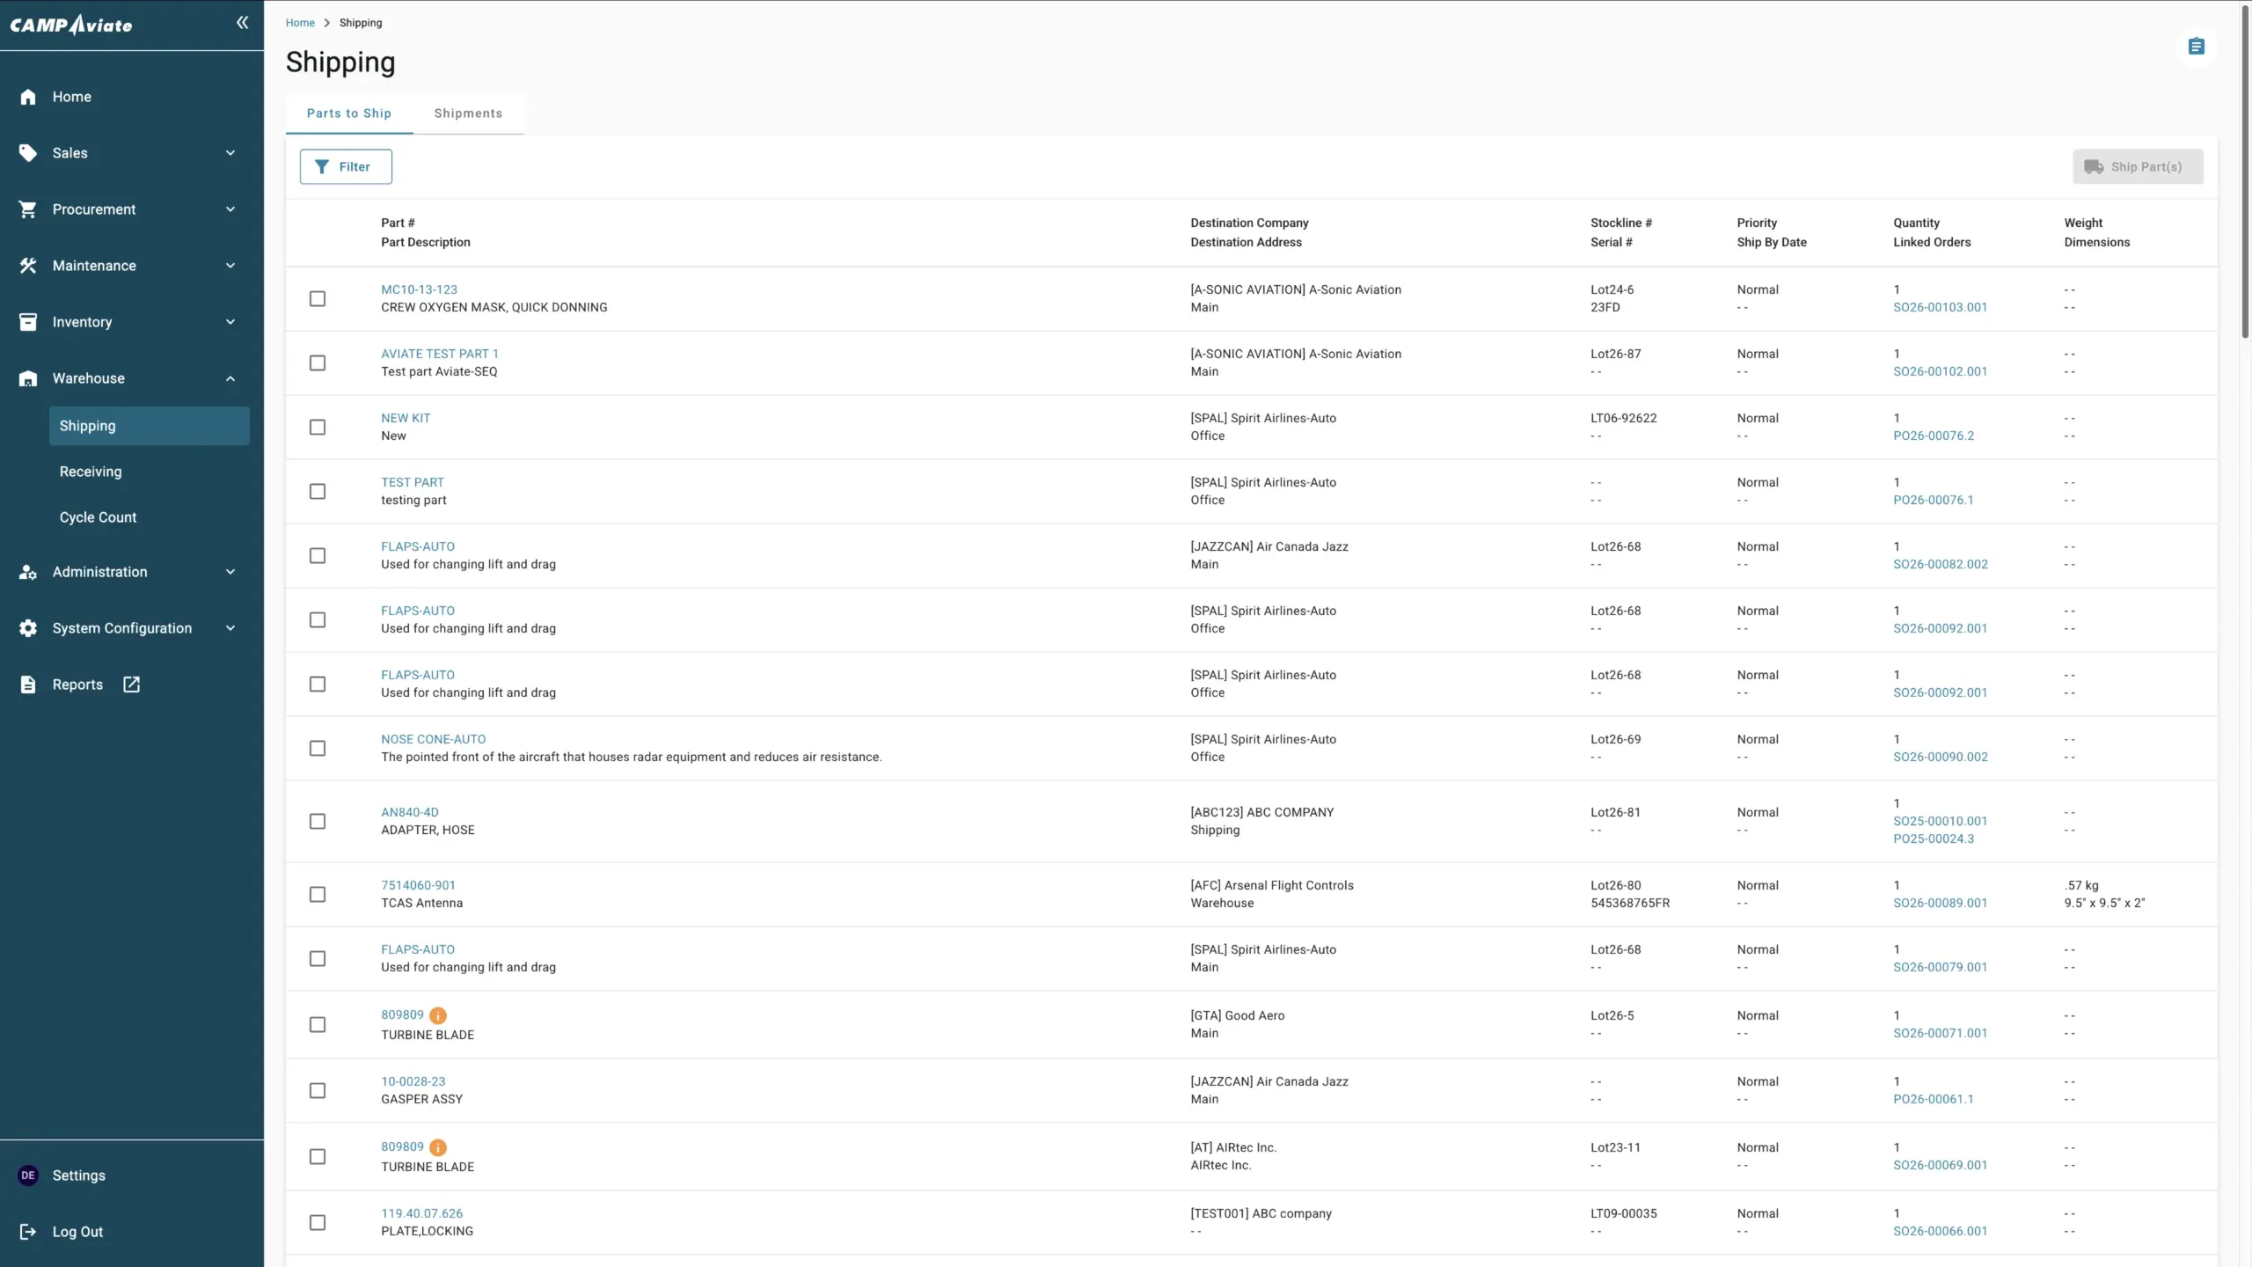Image resolution: width=2252 pixels, height=1267 pixels.
Task: Click the Log Out icon
Action: coord(28,1232)
